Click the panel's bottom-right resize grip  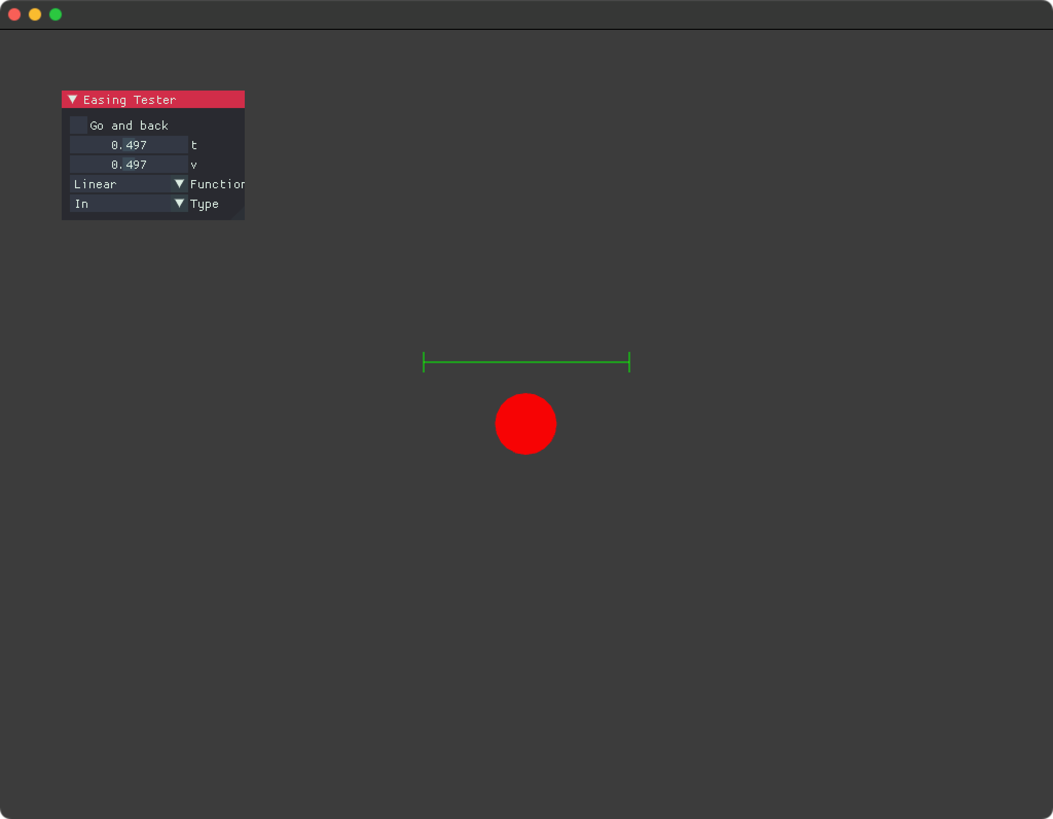click(240, 215)
